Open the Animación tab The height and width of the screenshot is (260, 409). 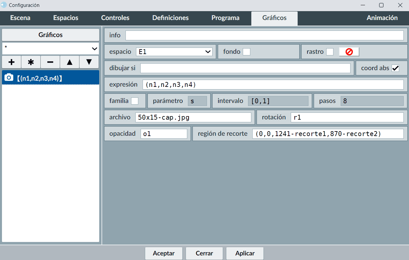click(382, 18)
